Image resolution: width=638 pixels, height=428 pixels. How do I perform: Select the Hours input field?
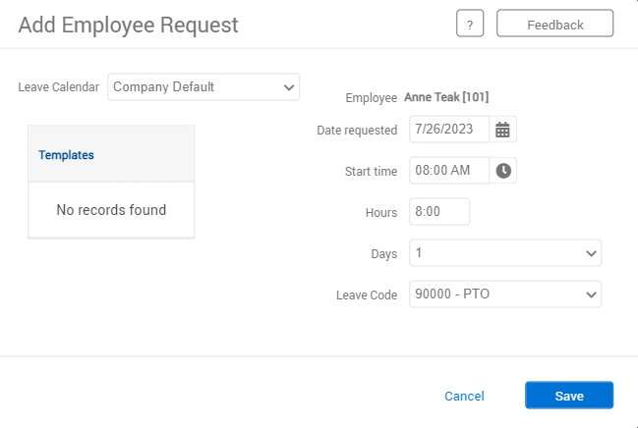pyautogui.click(x=438, y=212)
